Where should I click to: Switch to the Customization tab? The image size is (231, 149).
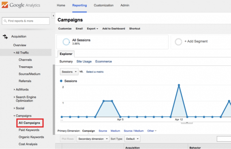[104, 5]
